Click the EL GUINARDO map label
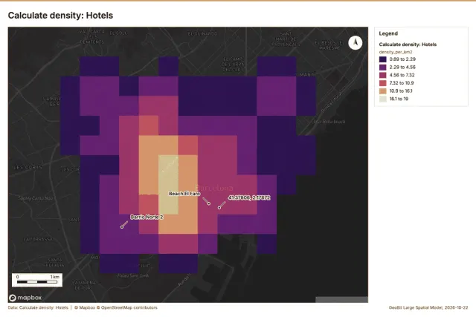This screenshot has width=476, height=317. [x=202, y=33]
